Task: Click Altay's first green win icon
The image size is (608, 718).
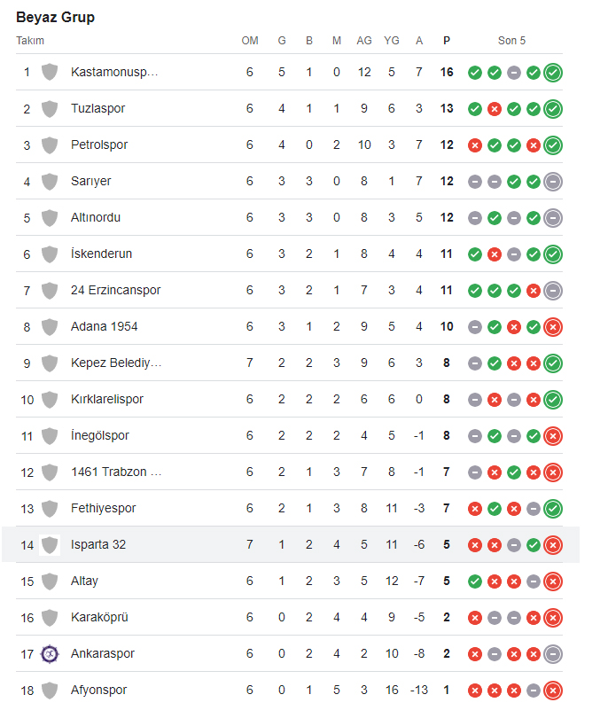Action: [475, 581]
